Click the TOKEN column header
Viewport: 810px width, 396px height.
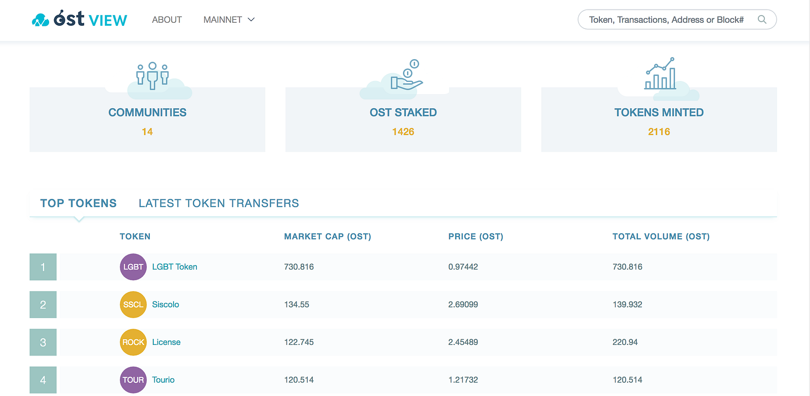pos(135,237)
